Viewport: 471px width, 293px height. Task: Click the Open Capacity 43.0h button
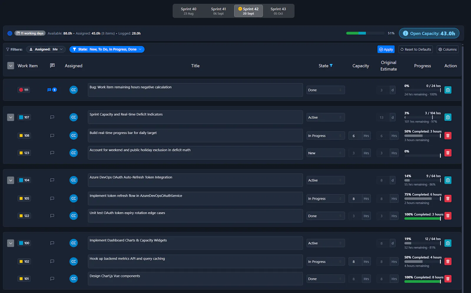click(x=429, y=33)
